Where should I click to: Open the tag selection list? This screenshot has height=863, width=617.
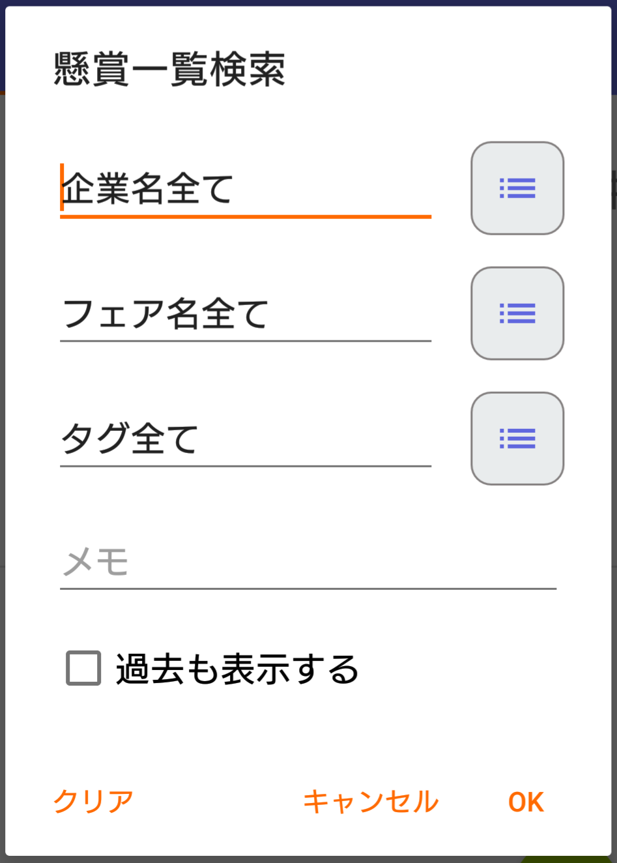pos(517,439)
